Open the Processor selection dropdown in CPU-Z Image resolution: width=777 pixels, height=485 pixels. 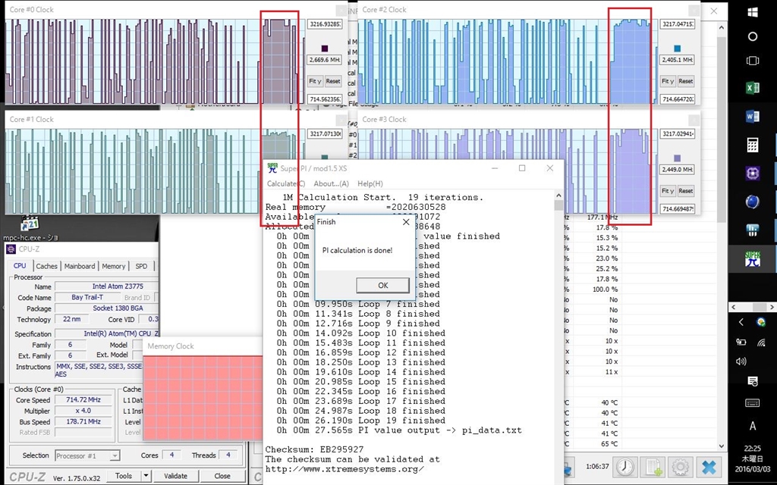tap(87, 455)
